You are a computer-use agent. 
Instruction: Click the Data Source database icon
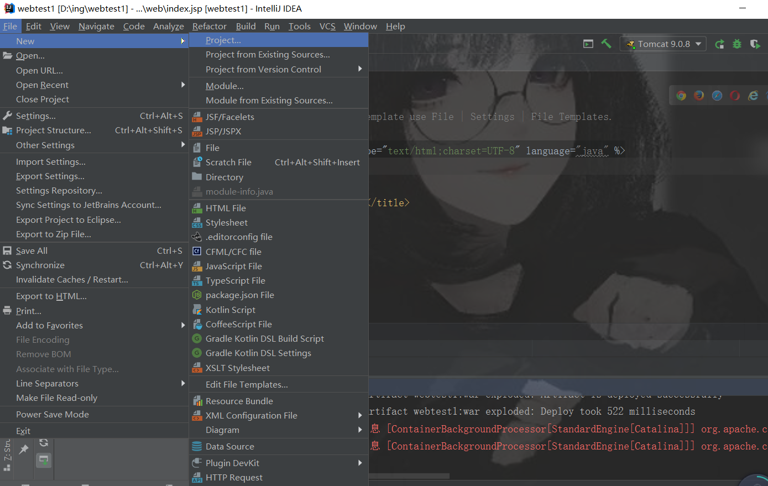click(197, 447)
